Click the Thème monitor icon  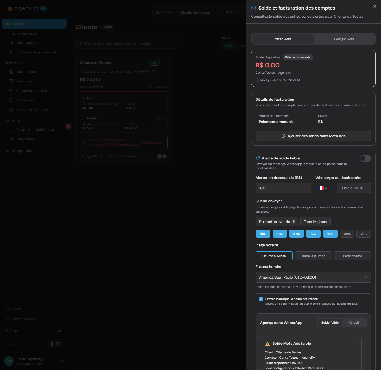59,331
